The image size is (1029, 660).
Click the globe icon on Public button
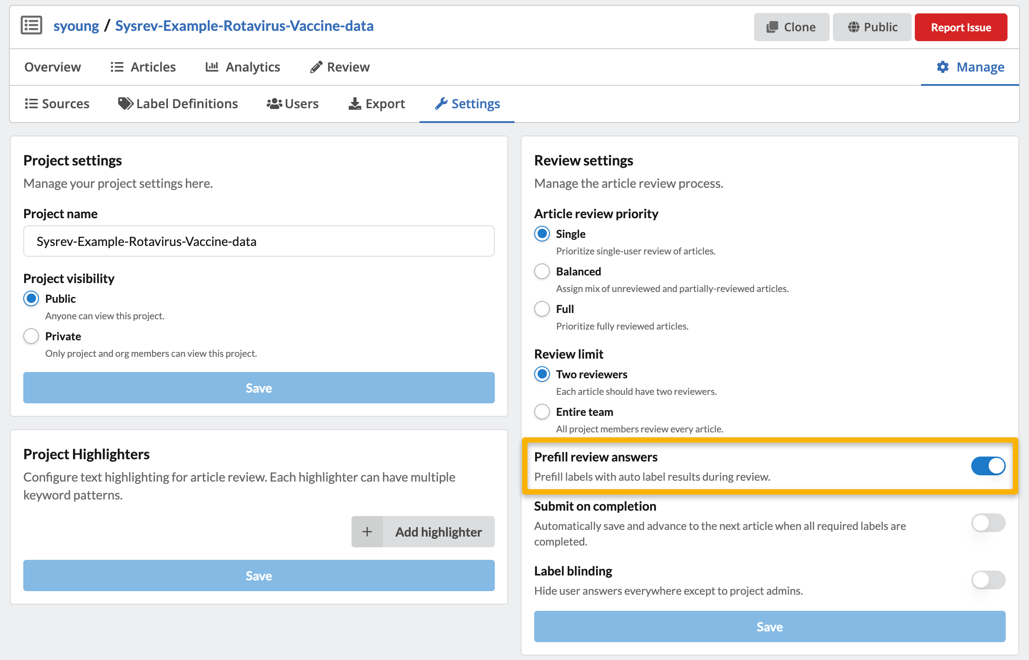point(853,27)
